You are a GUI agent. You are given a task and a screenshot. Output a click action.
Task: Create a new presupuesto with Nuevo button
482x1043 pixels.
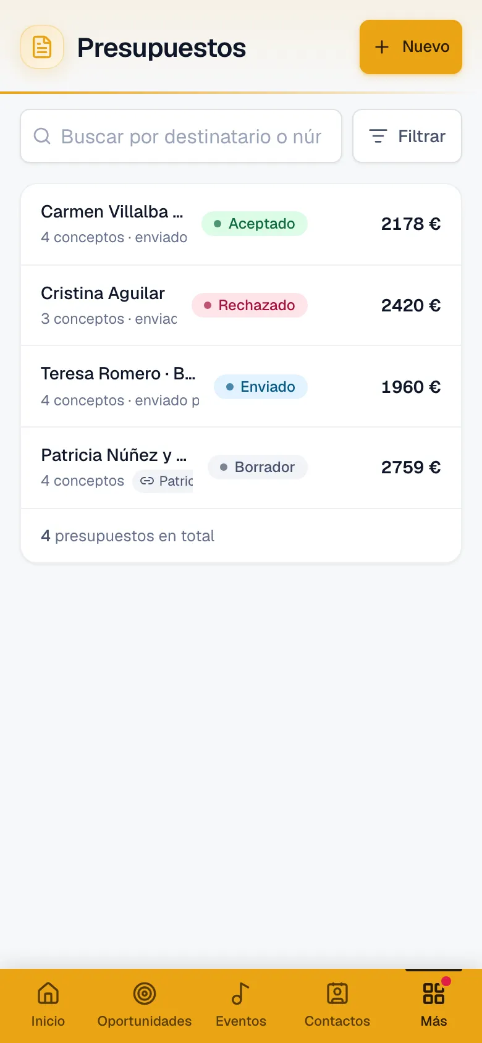(411, 47)
